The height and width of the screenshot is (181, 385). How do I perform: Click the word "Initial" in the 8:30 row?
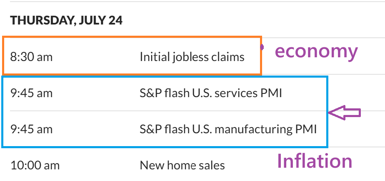coord(154,57)
